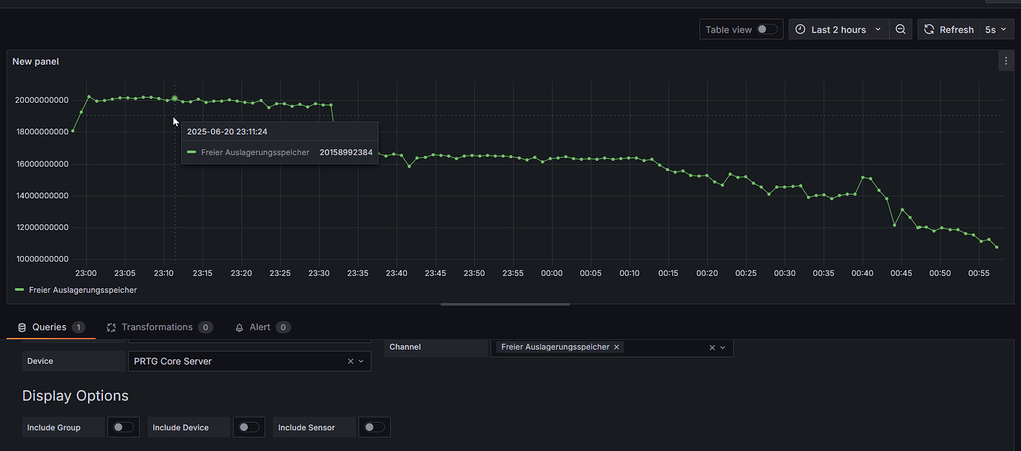Viewport: 1021px width, 451px height.
Task: Enable the Include Group toggle
Action: point(124,427)
